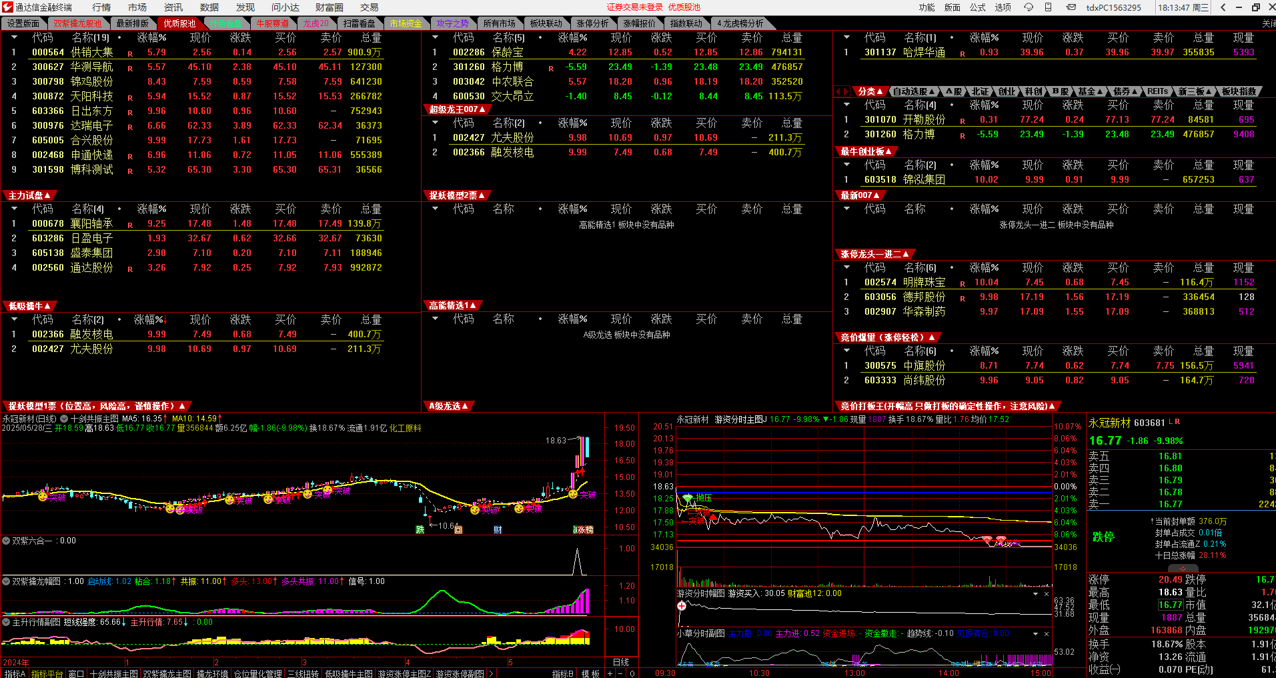Open the 资讯 menu
Viewport: 1276px width, 678px height.
173,7
